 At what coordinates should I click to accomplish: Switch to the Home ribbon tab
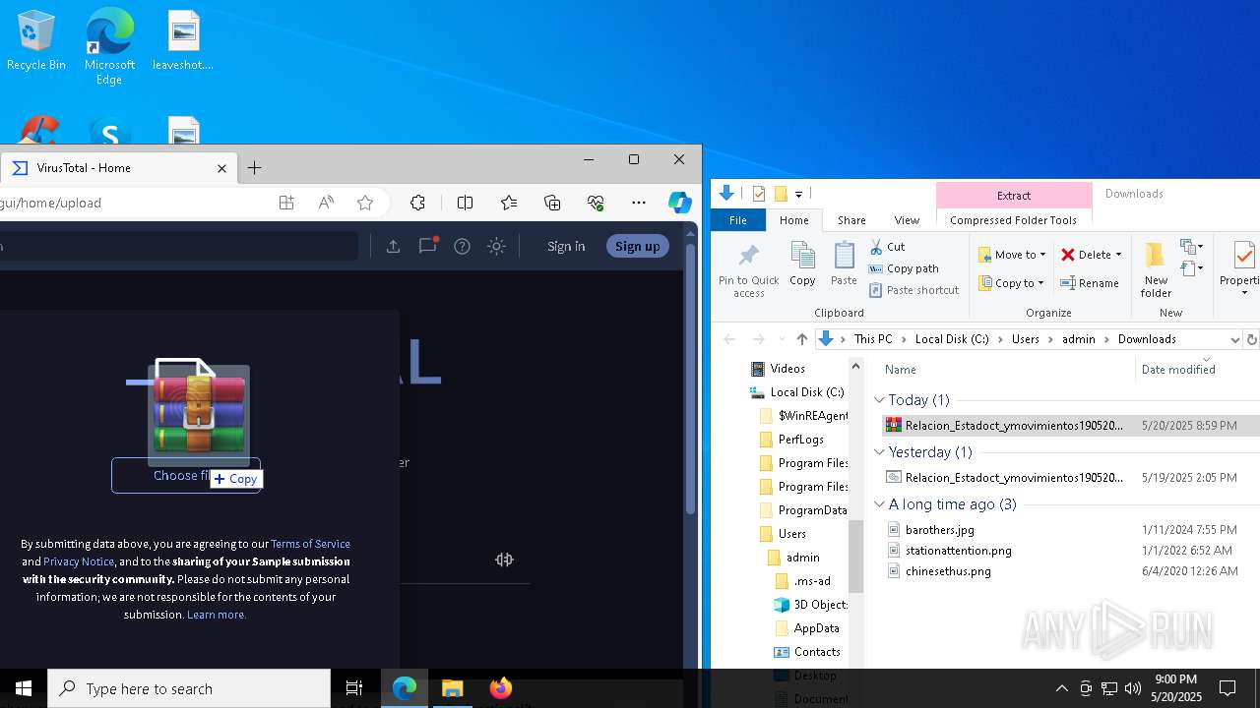click(793, 220)
